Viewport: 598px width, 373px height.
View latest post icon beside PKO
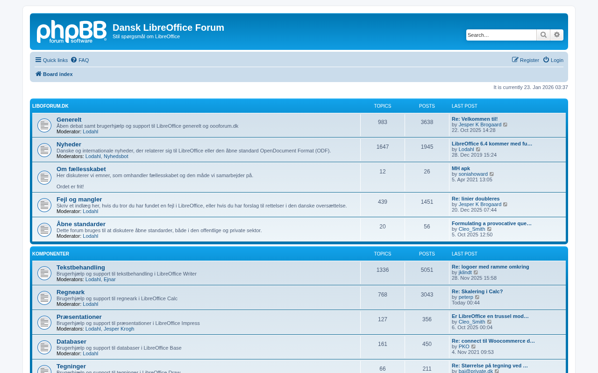(x=474, y=347)
